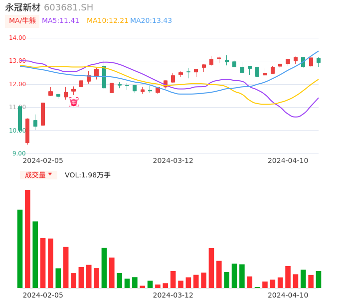Click the 9.00 price axis label

point(19,153)
